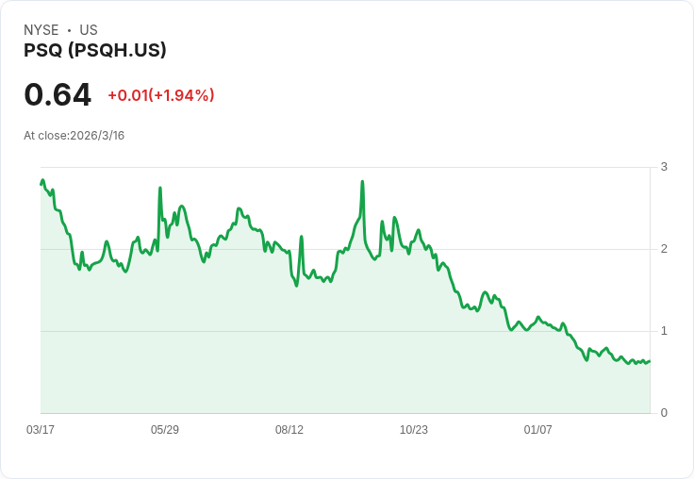
Task: Select the 10/23 x-axis date label
Action: point(414,430)
